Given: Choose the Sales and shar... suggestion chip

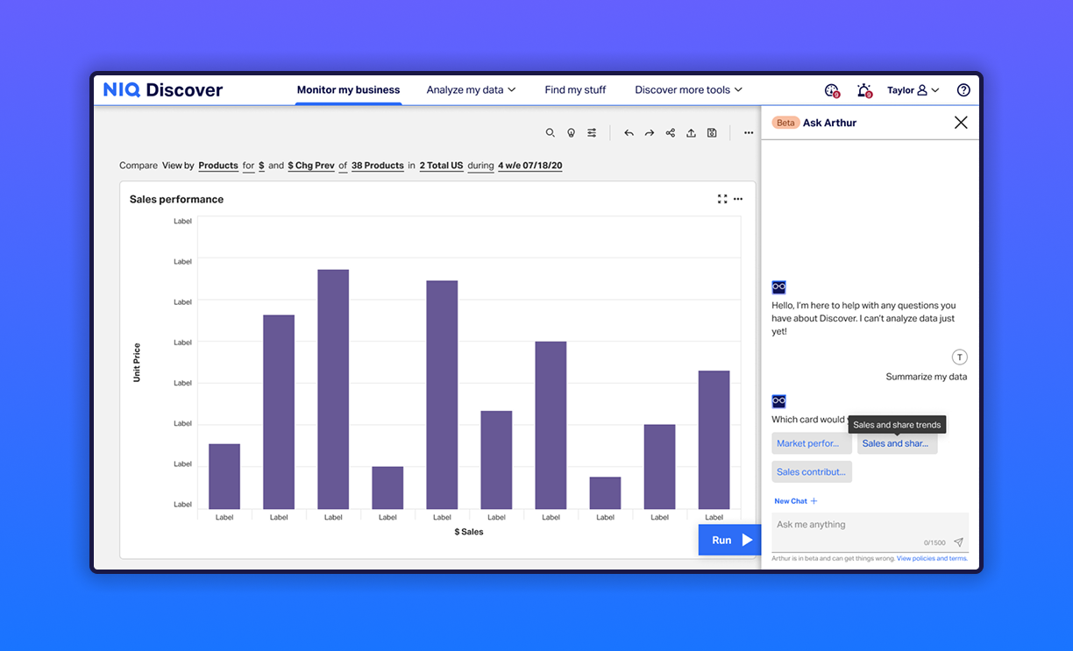Looking at the screenshot, I should pyautogui.click(x=898, y=443).
